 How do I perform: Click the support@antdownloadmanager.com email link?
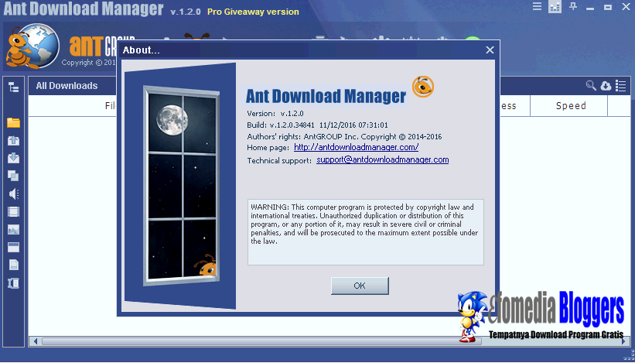[382, 159]
